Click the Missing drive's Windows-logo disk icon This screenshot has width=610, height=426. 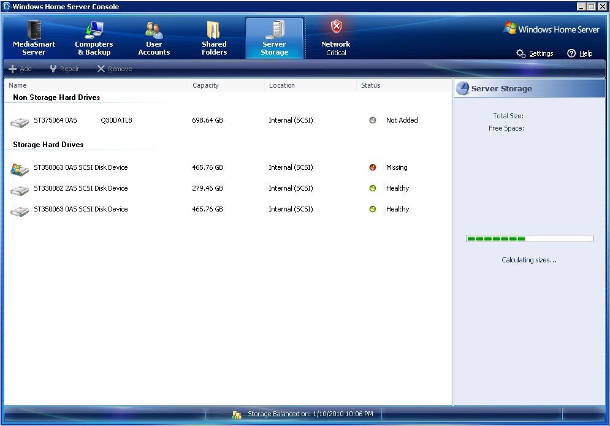pos(20,170)
